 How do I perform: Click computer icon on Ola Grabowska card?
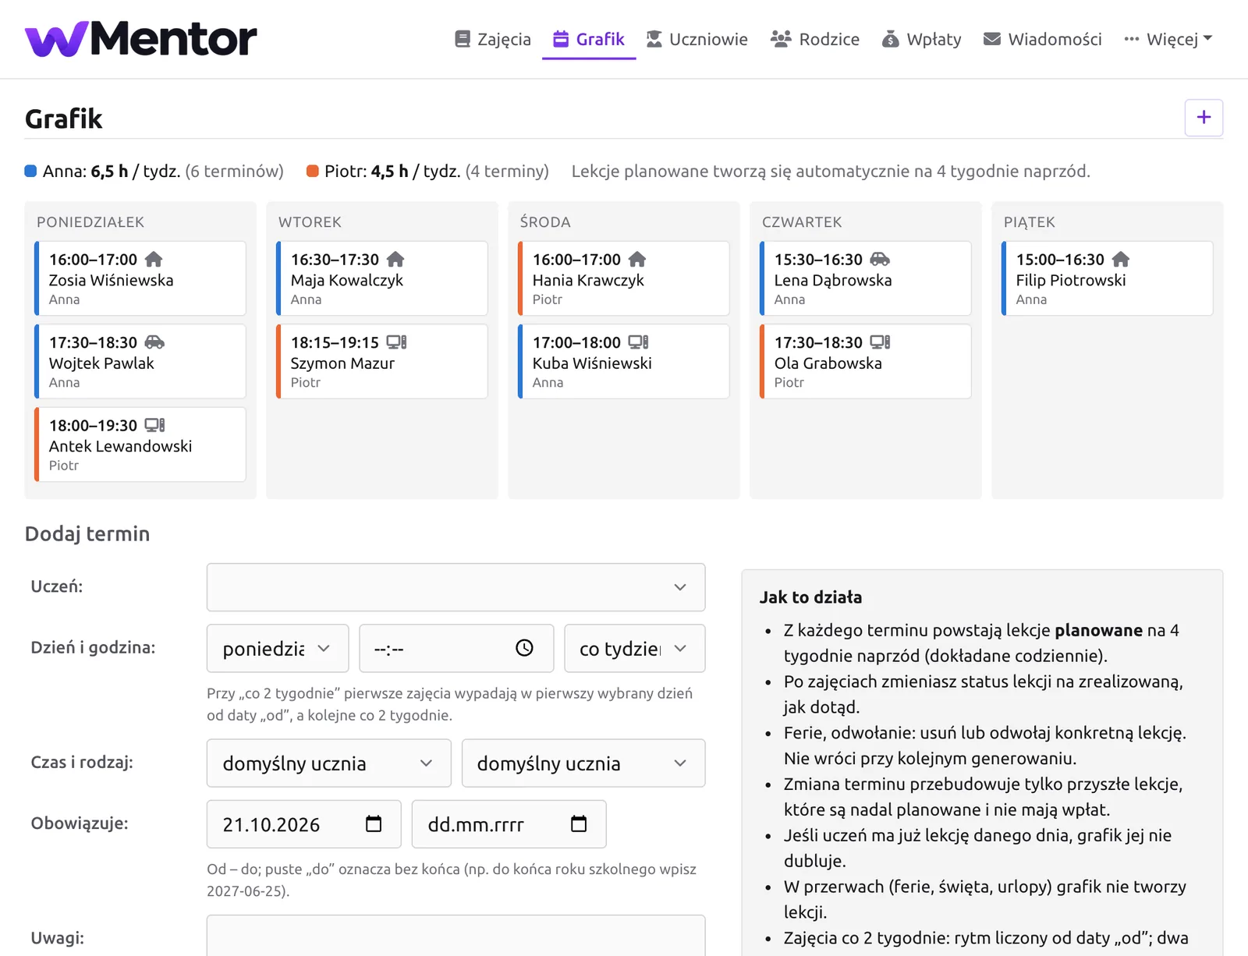click(x=880, y=342)
